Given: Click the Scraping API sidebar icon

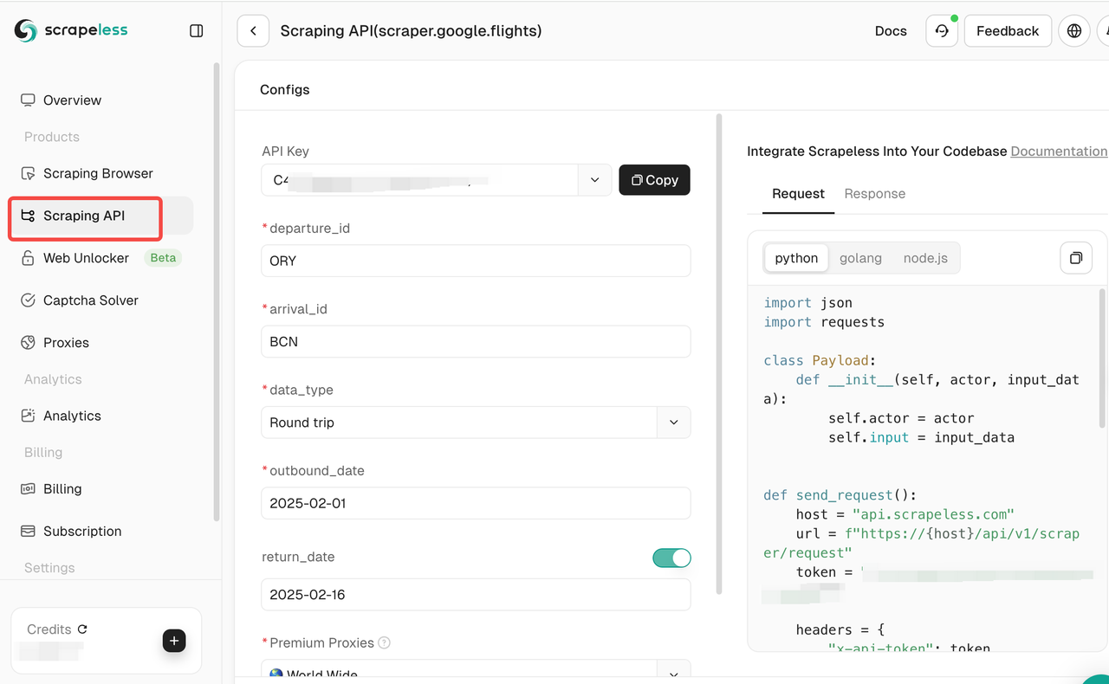Looking at the screenshot, I should coord(28,216).
